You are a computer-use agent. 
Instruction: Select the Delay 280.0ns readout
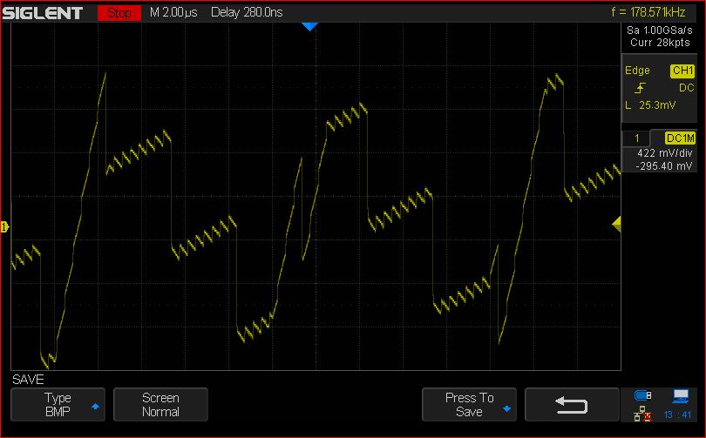tap(247, 12)
